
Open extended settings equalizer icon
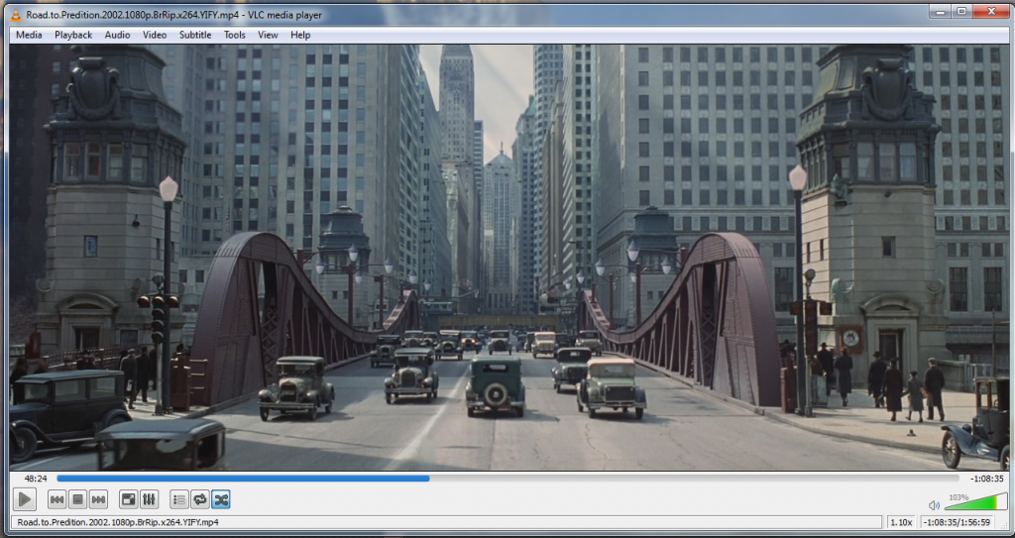coord(149,499)
